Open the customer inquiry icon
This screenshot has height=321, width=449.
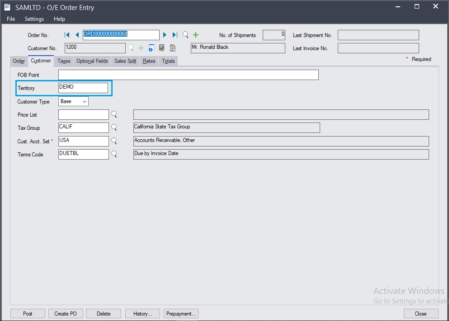point(173,48)
